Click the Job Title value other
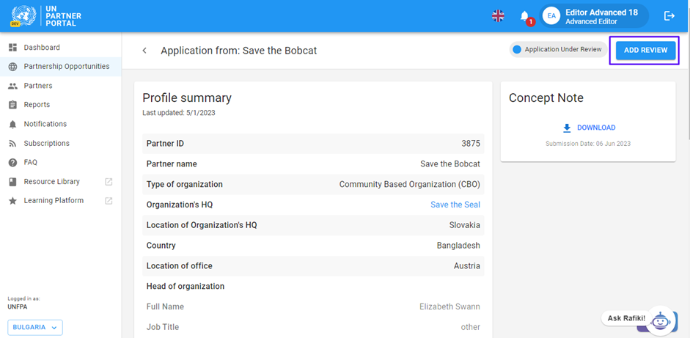Screen dimensions: 690x338 click(x=471, y=327)
